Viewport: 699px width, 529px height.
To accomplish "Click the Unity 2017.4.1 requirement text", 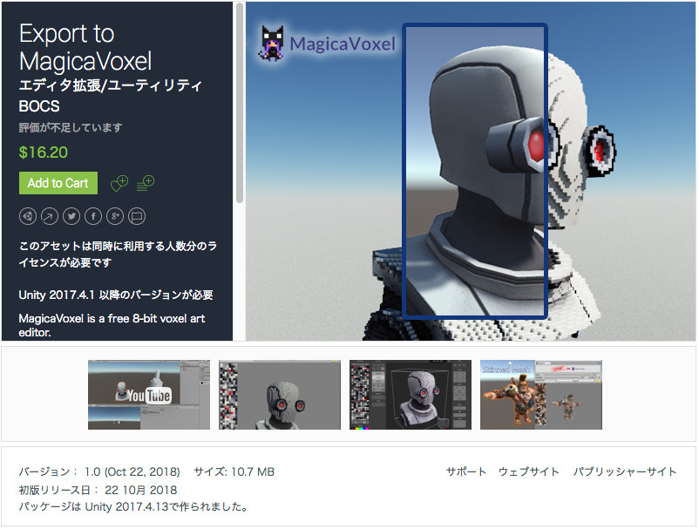I will tap(116, 295).
